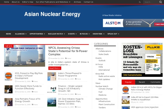Open the Know Risk category
This screenshot has width=164, height=109.
click(100, 74)
